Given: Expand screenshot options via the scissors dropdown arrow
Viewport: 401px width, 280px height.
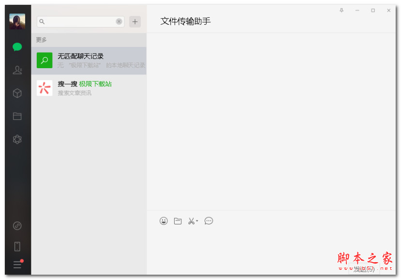Looking at the screenshot, I should pyautogui.click(x=196, y=221).
